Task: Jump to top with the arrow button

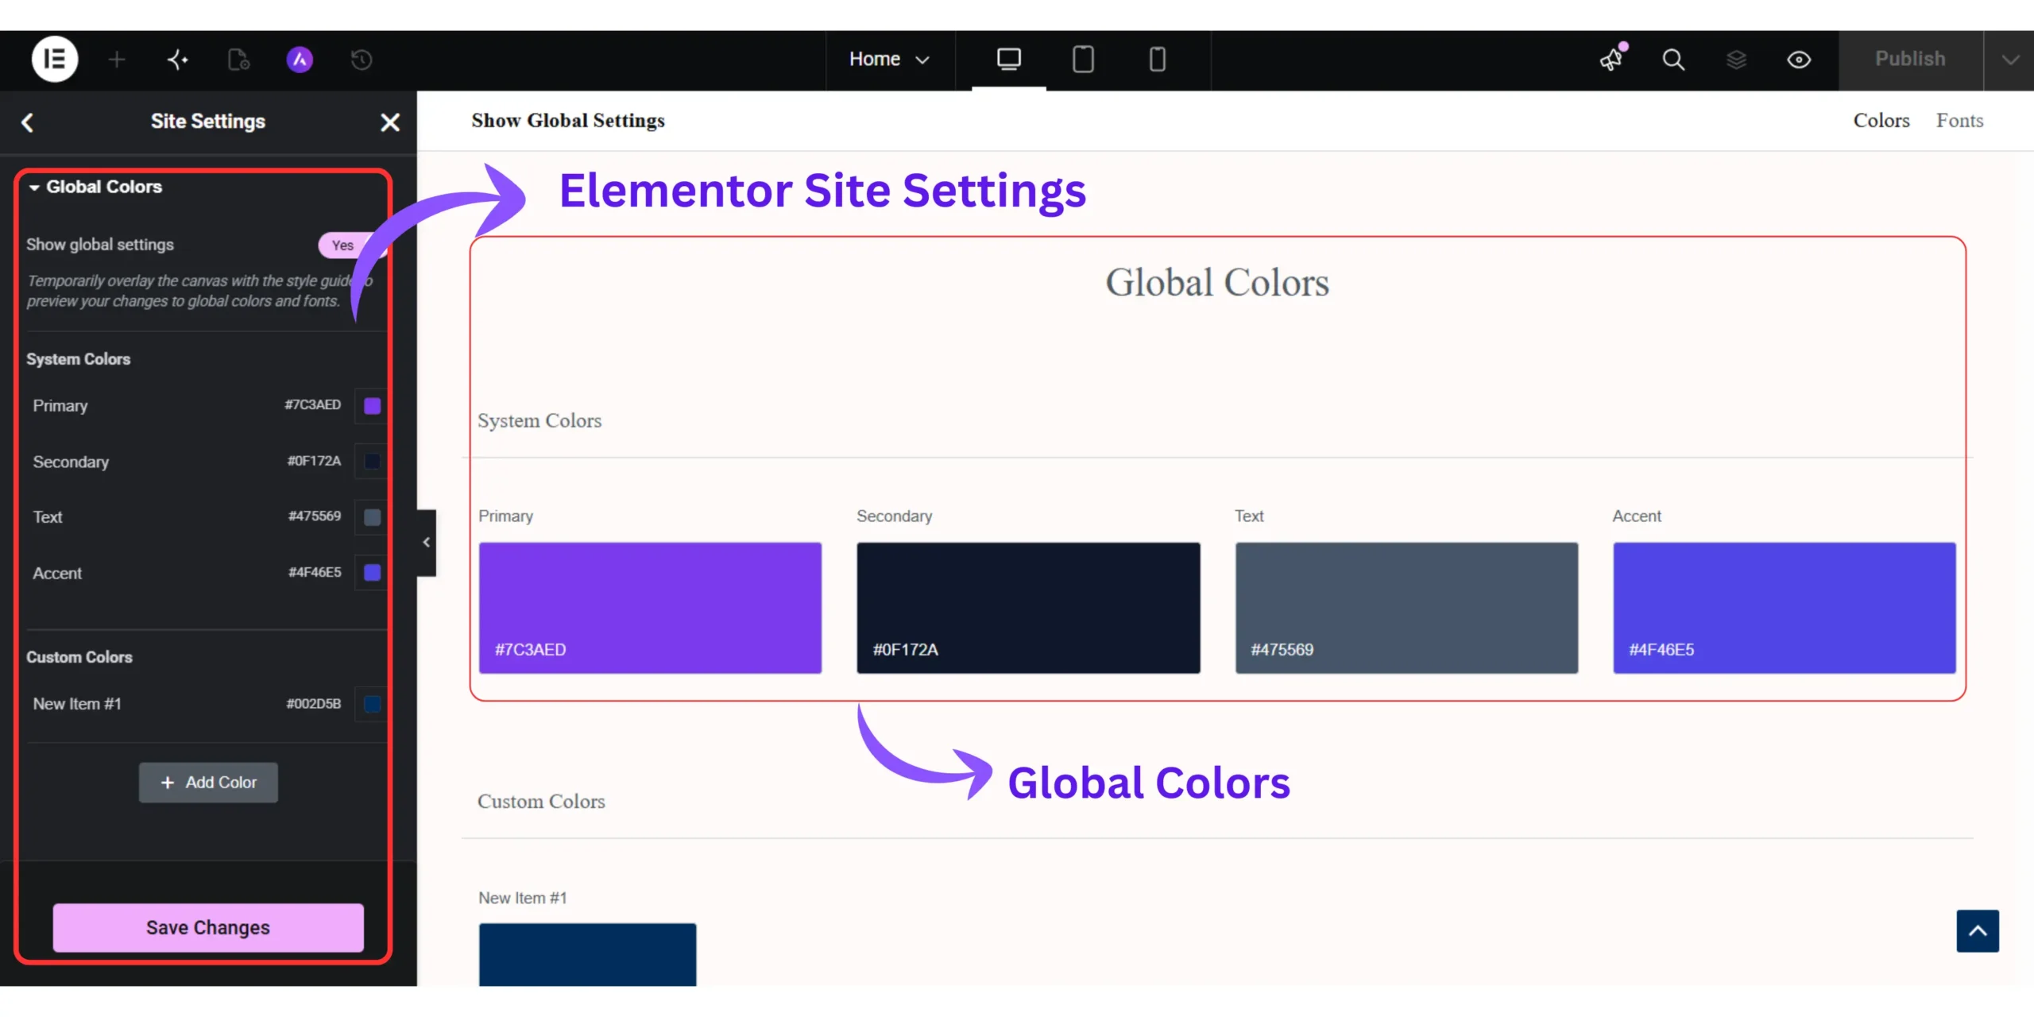Action: pos(1978,930)
